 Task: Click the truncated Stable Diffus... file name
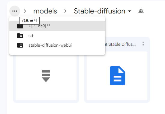point(121,44)
